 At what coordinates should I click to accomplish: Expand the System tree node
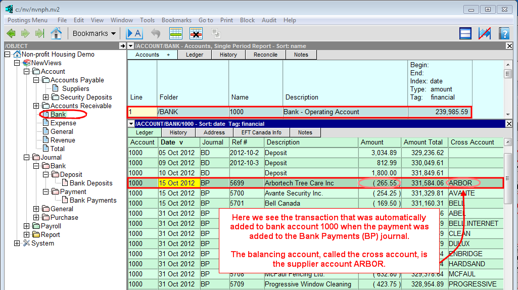click(x=17, y=244)
